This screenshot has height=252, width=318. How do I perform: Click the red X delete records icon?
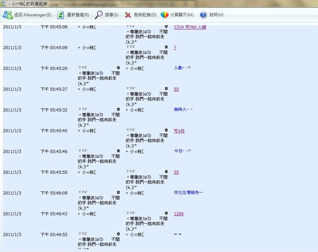[x=128, y=15]
